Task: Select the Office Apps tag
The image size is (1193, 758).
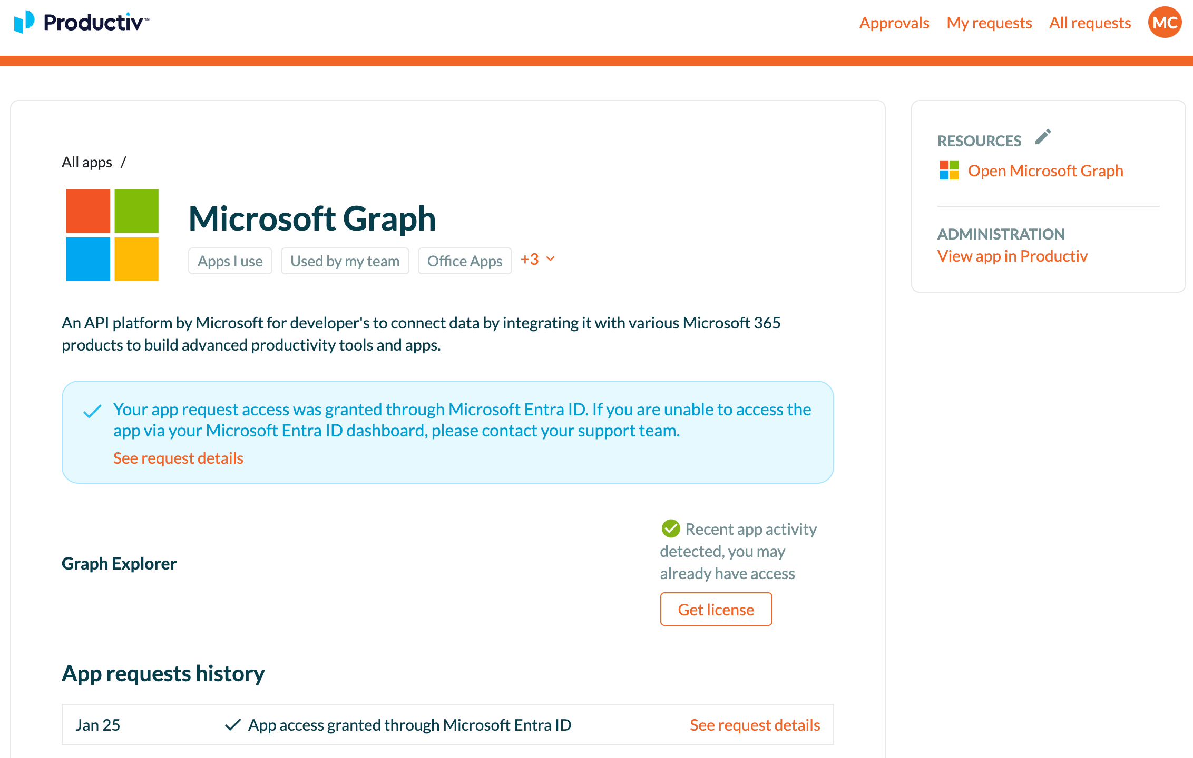Action: [x=465, y=261]
